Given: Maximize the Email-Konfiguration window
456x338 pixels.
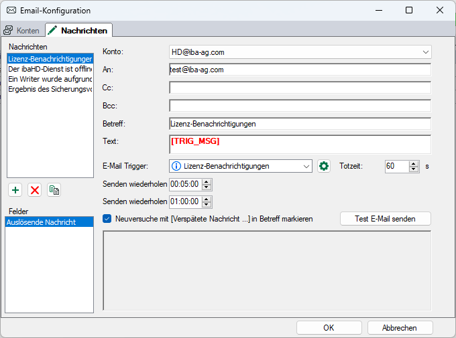Looking at the screenshot, I should pos(409,10).
